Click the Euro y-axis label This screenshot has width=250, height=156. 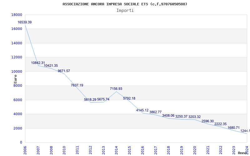[15, 79]
